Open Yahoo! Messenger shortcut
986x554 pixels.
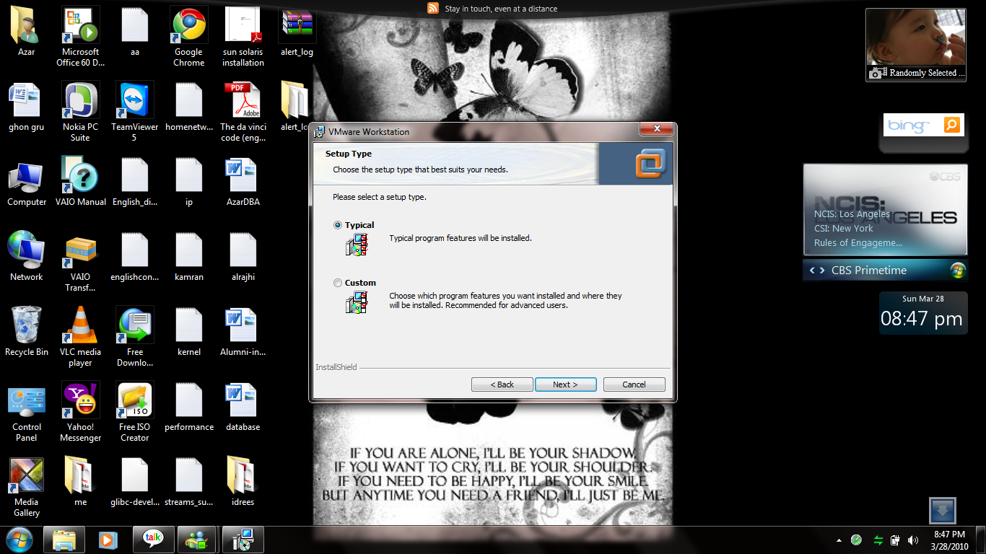(80, 401)
